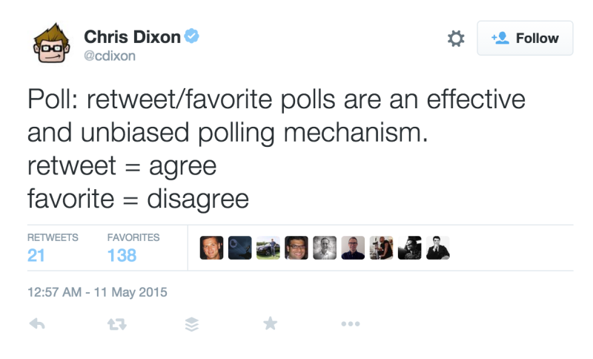This screenshot has width=593, height=359.
Task: Click the blue verified badge
Action: click(x=192, y=36)
